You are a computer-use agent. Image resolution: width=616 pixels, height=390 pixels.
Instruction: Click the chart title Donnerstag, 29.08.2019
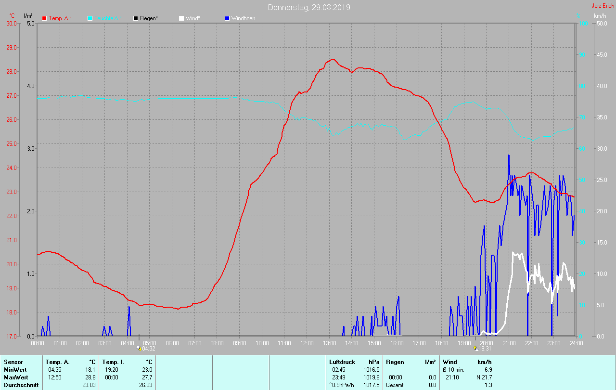coord(309,7)
